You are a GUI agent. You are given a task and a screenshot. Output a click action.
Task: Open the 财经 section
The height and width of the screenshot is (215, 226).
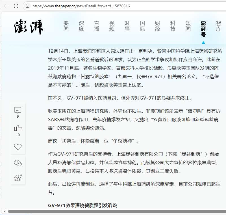click(158, 26)
